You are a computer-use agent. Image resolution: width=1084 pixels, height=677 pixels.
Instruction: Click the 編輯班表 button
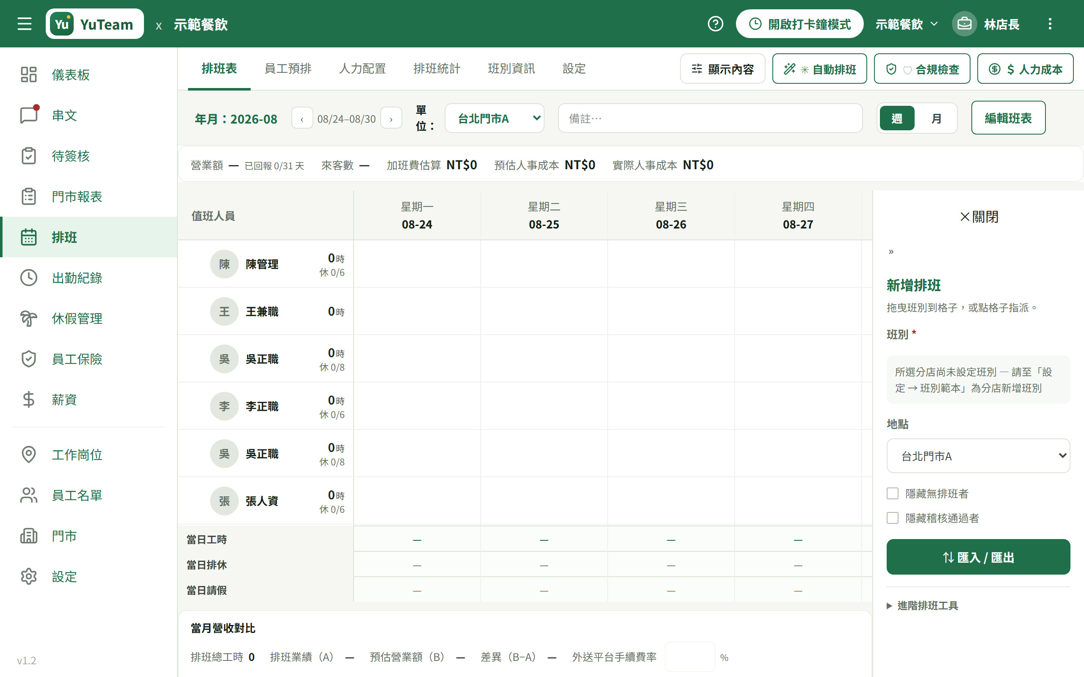point(1008,118)
